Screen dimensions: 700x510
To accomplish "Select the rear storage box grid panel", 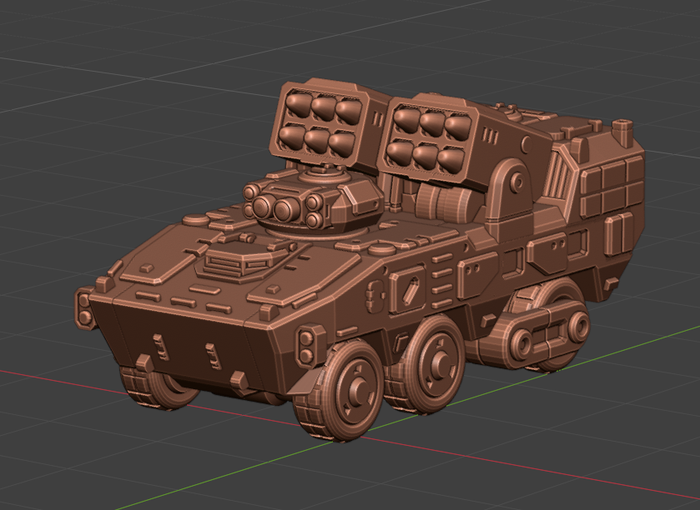I will [611, 187].
